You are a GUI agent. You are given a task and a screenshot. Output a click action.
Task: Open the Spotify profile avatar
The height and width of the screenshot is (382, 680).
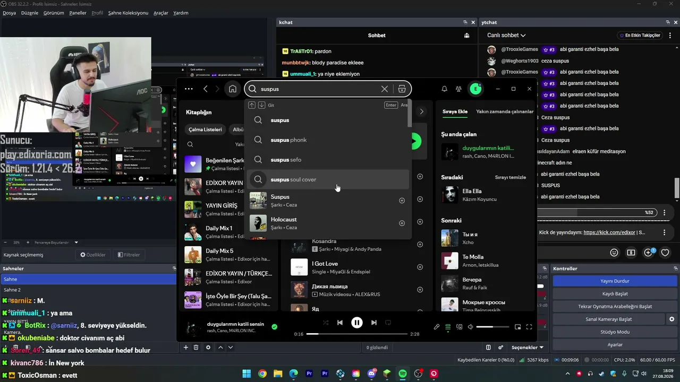click(x=475, y=89)
